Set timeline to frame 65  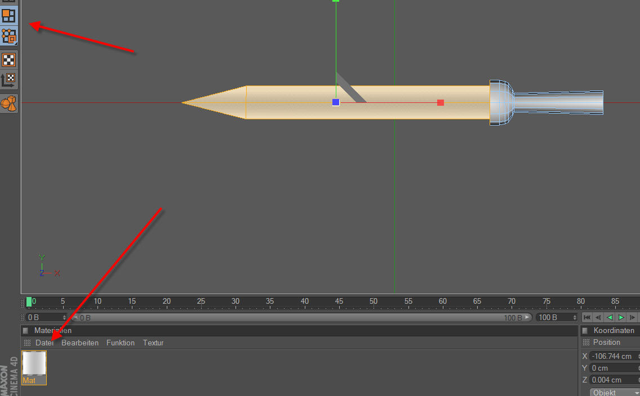tap(477, 301)
